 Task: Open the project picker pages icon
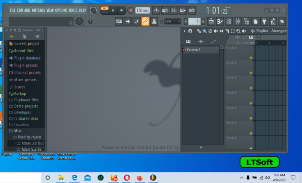tap(255, 21)
